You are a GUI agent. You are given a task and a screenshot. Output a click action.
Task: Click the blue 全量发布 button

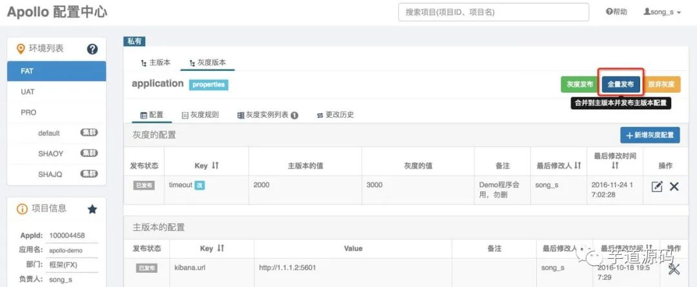tap(621, 84)
